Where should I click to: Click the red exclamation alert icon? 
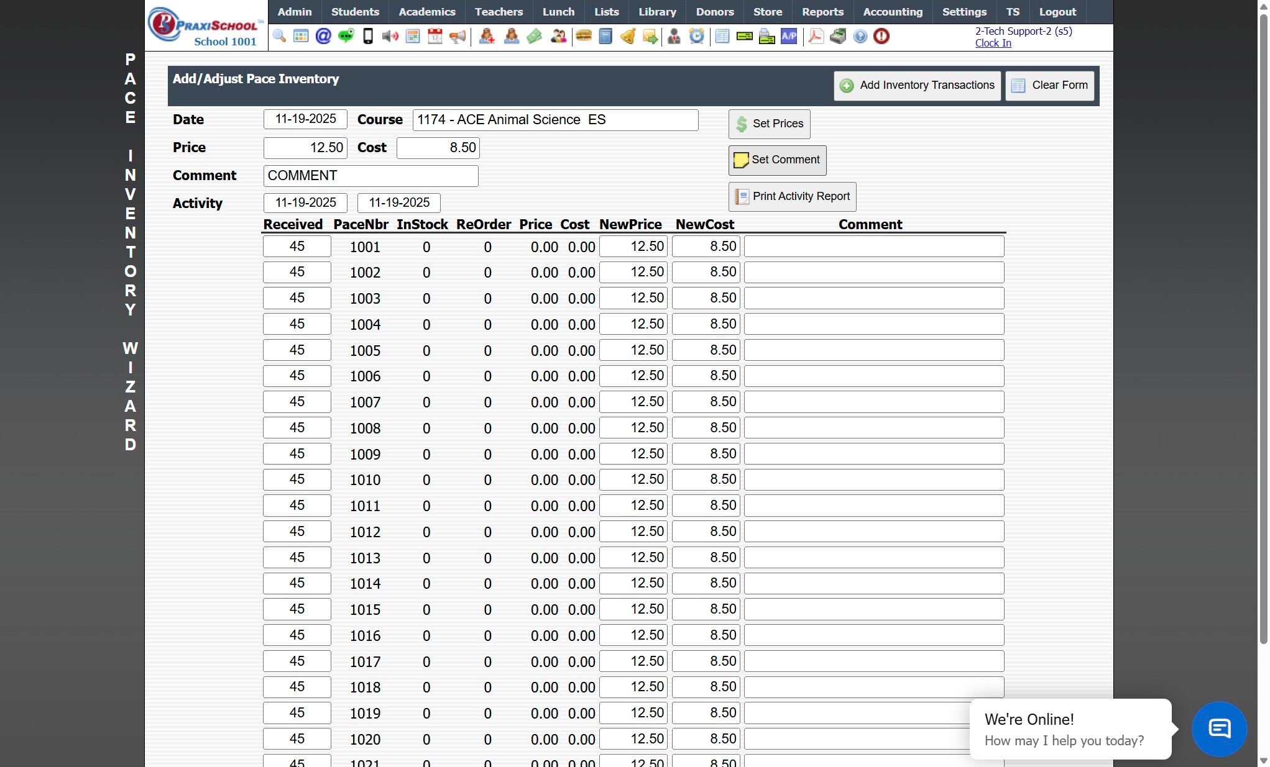click(881, 36)
